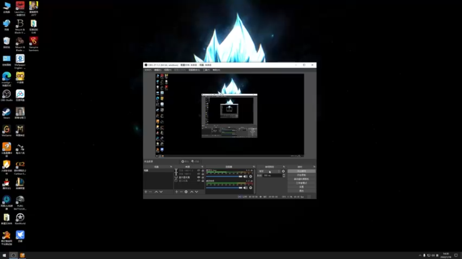Open YY voice desktop shortcut
This screenshot has height=259, width=462.
coord(20,78)
